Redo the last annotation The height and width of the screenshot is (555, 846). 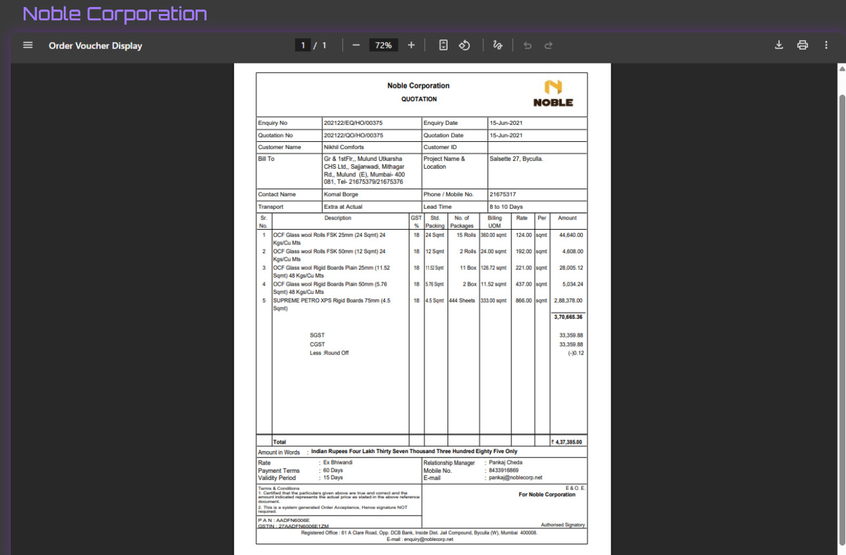pyautogui.click(x=548, y=45)
